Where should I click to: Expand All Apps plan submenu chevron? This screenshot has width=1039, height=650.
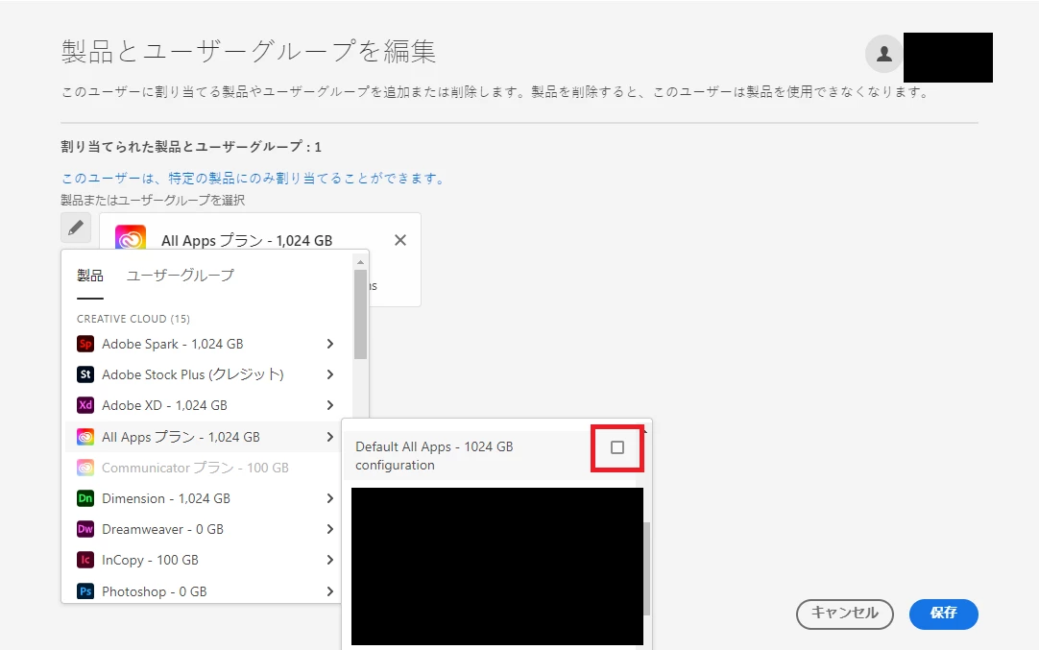coord(330,437)
